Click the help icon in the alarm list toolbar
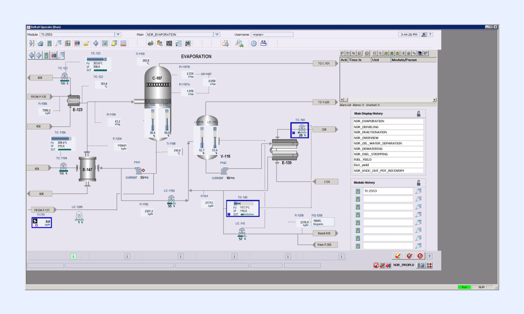 tap(367, 53)
